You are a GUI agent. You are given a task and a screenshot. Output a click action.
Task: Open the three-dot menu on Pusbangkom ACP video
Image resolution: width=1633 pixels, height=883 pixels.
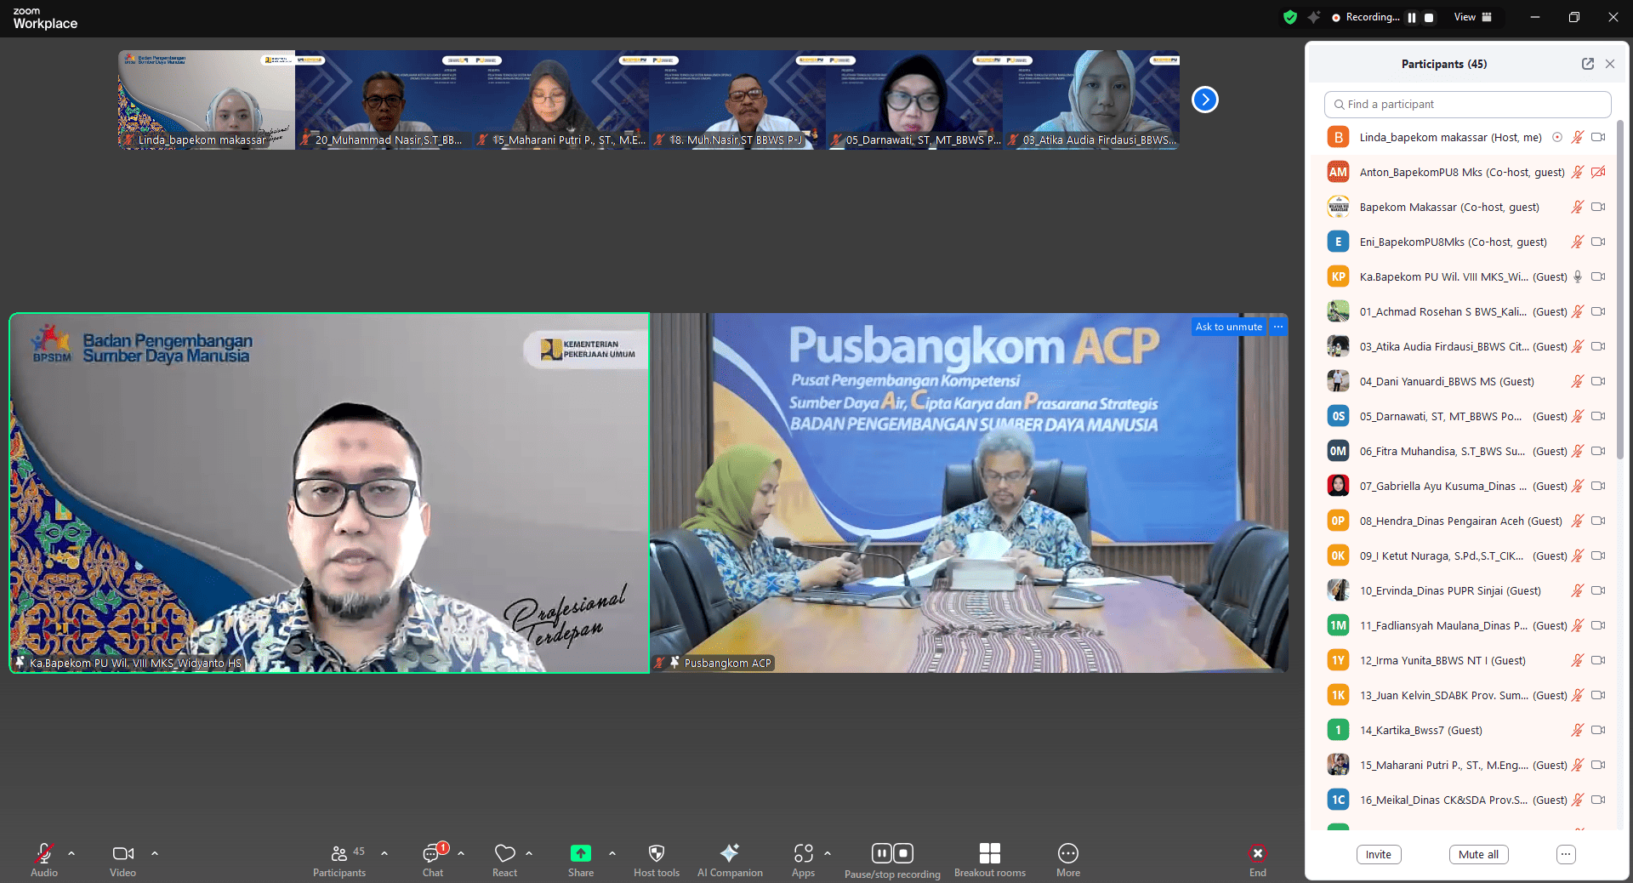(1278, 327)
